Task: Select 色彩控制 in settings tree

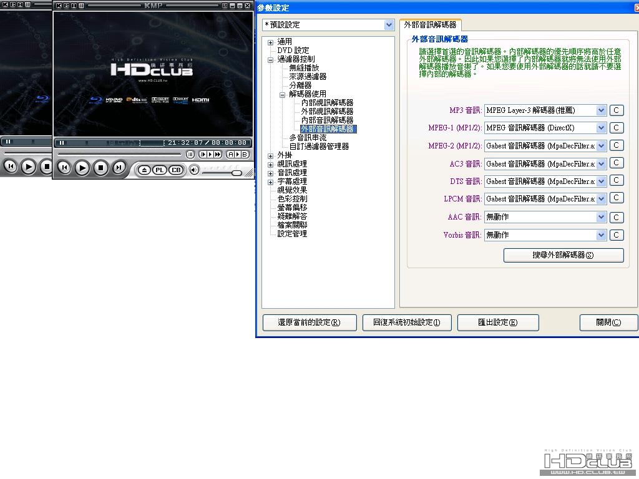Action: [292, 199]
